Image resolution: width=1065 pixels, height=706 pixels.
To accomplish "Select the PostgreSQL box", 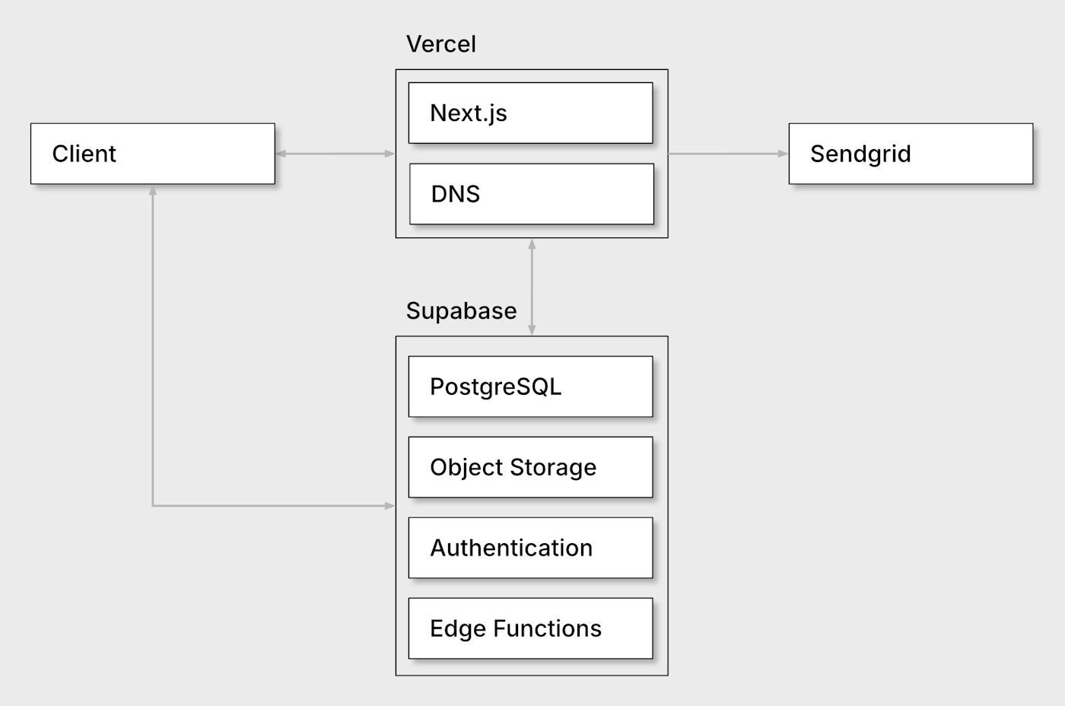I will click(530, 386).
